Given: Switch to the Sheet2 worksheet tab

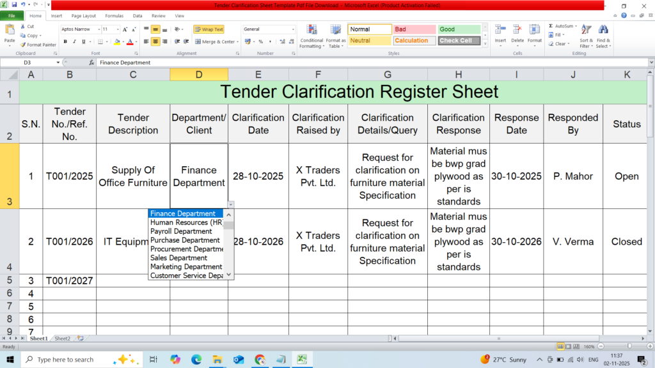Looking at the screenshot, I should coord(62,338).
